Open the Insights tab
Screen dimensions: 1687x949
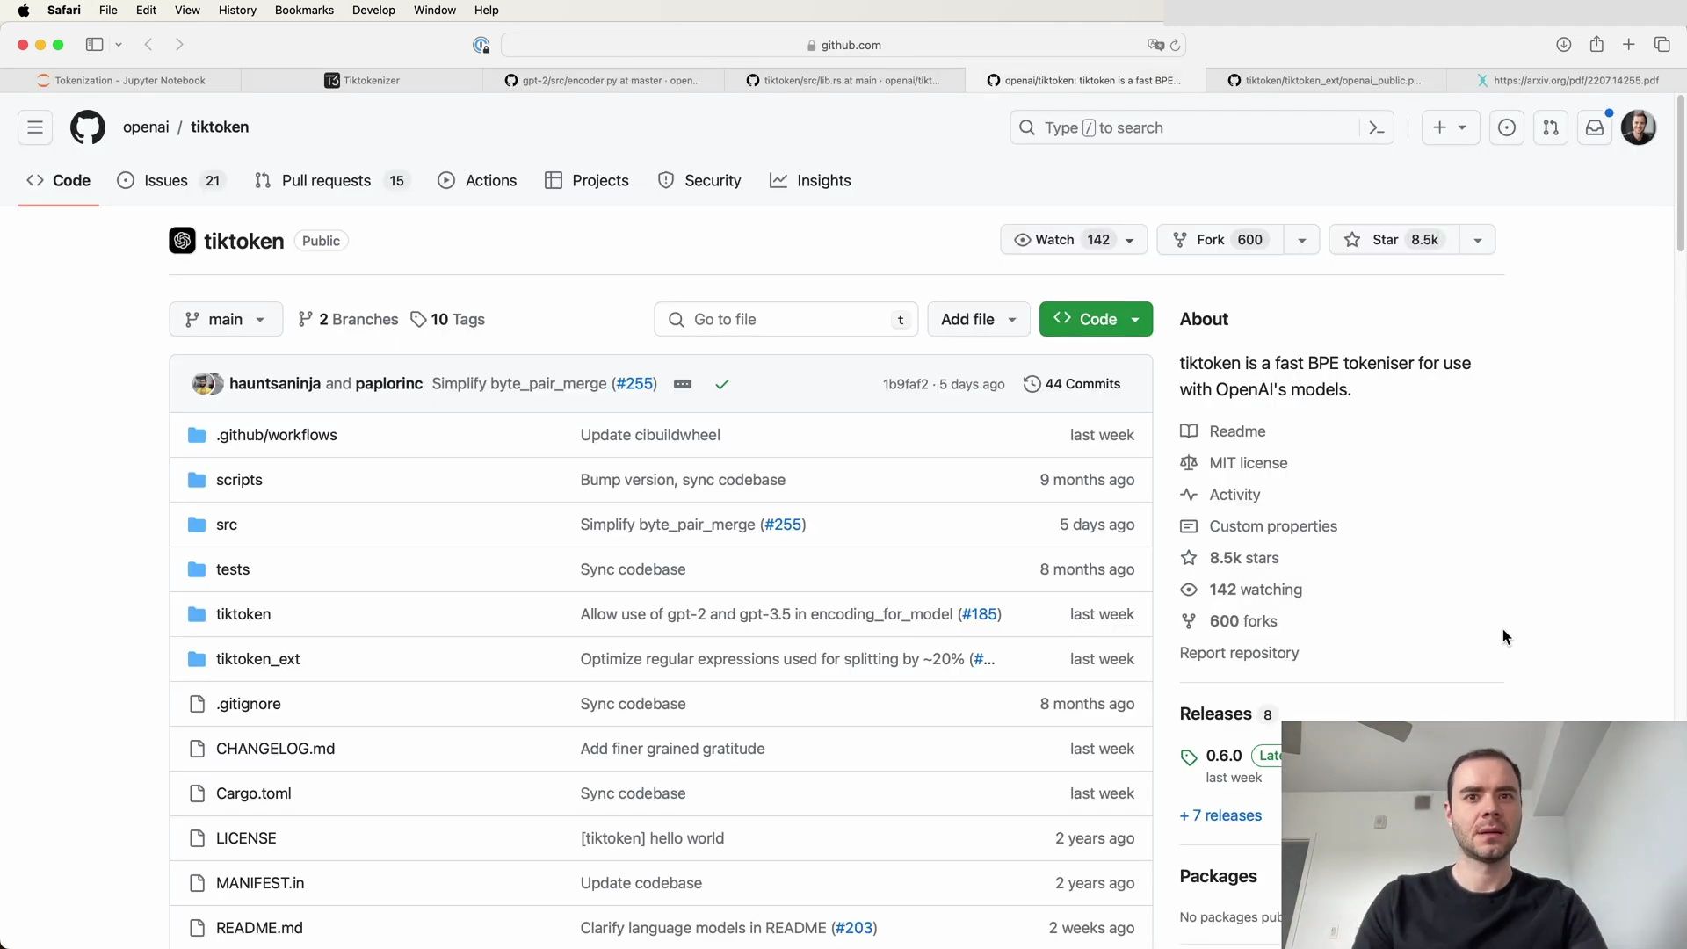pos(810,180)
